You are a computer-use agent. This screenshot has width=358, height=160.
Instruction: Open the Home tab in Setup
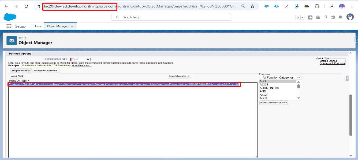[x=38, y=26]
